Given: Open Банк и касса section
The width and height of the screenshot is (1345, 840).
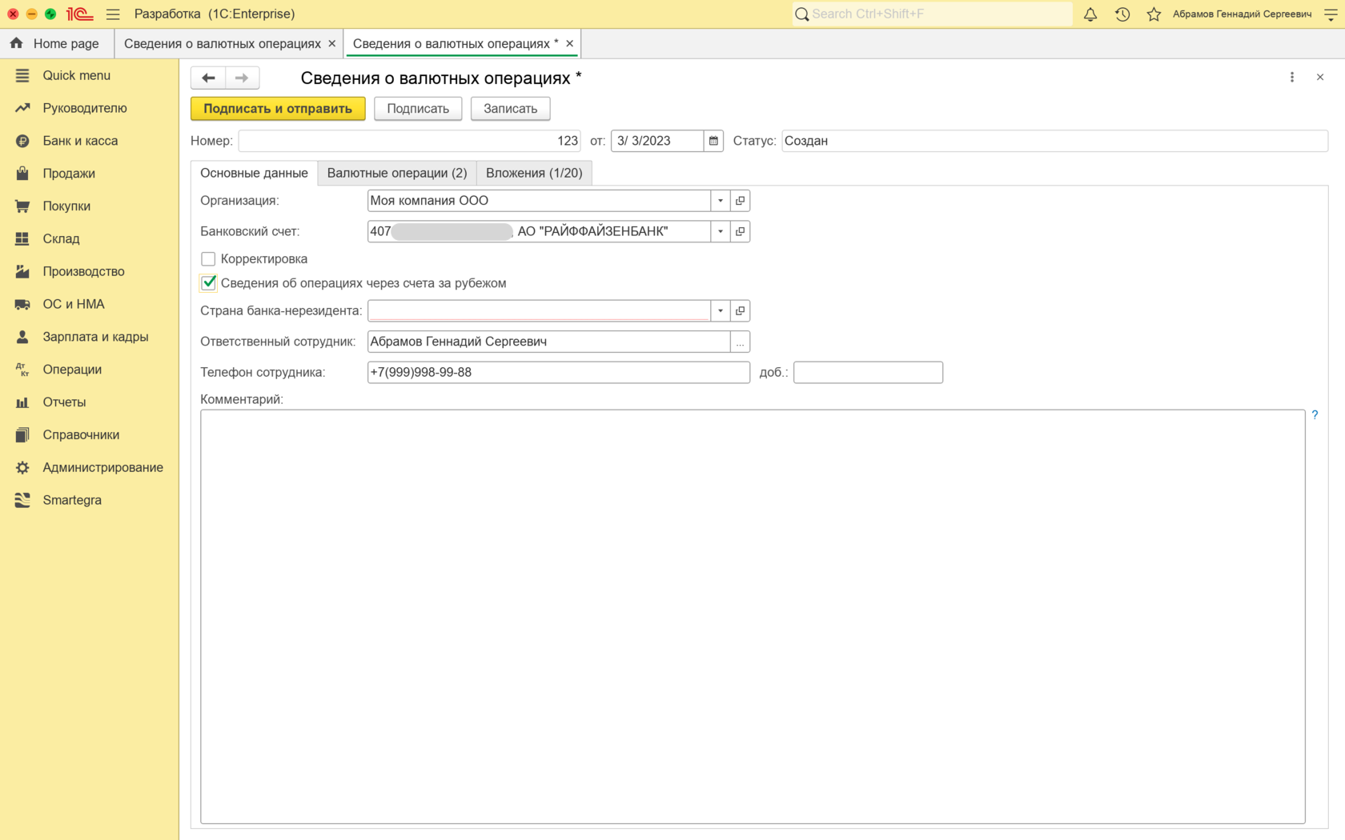Looking at the screenshot, I should coord(80,141).
